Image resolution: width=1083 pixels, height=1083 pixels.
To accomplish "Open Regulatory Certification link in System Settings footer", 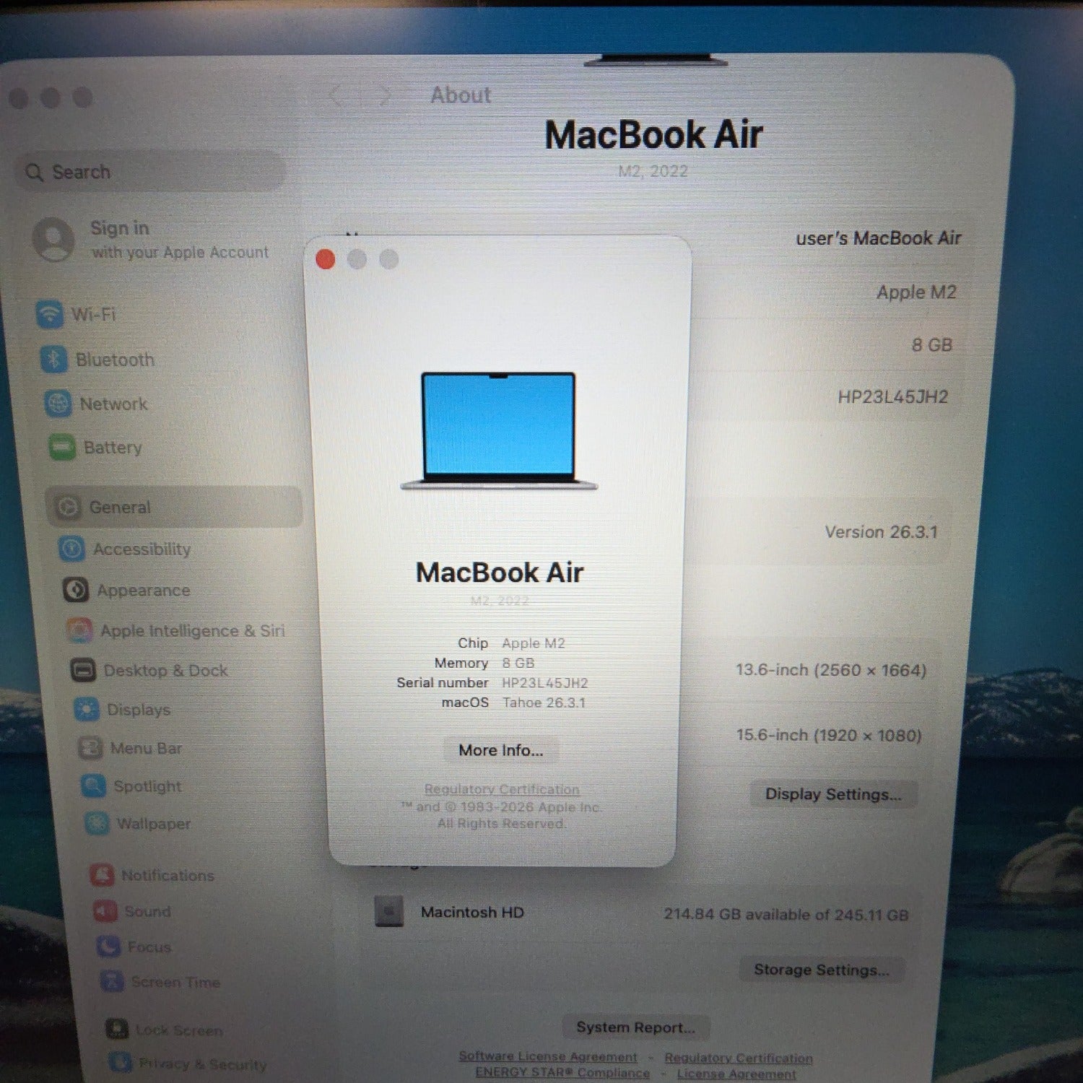I will pos(739,1058).
